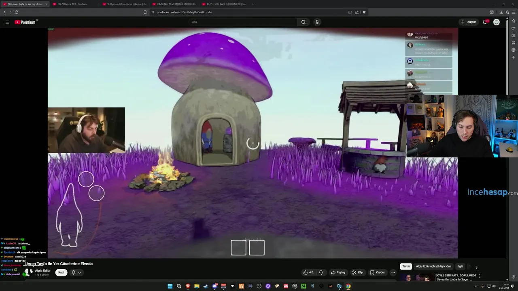The height and width of the screenshot is (291, 518).
Task: Show hidden system tray icons chevron
Action: click(x=476, y=286)
